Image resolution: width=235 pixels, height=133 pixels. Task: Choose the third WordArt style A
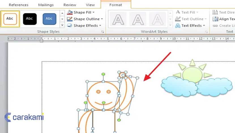pos(157,19)
